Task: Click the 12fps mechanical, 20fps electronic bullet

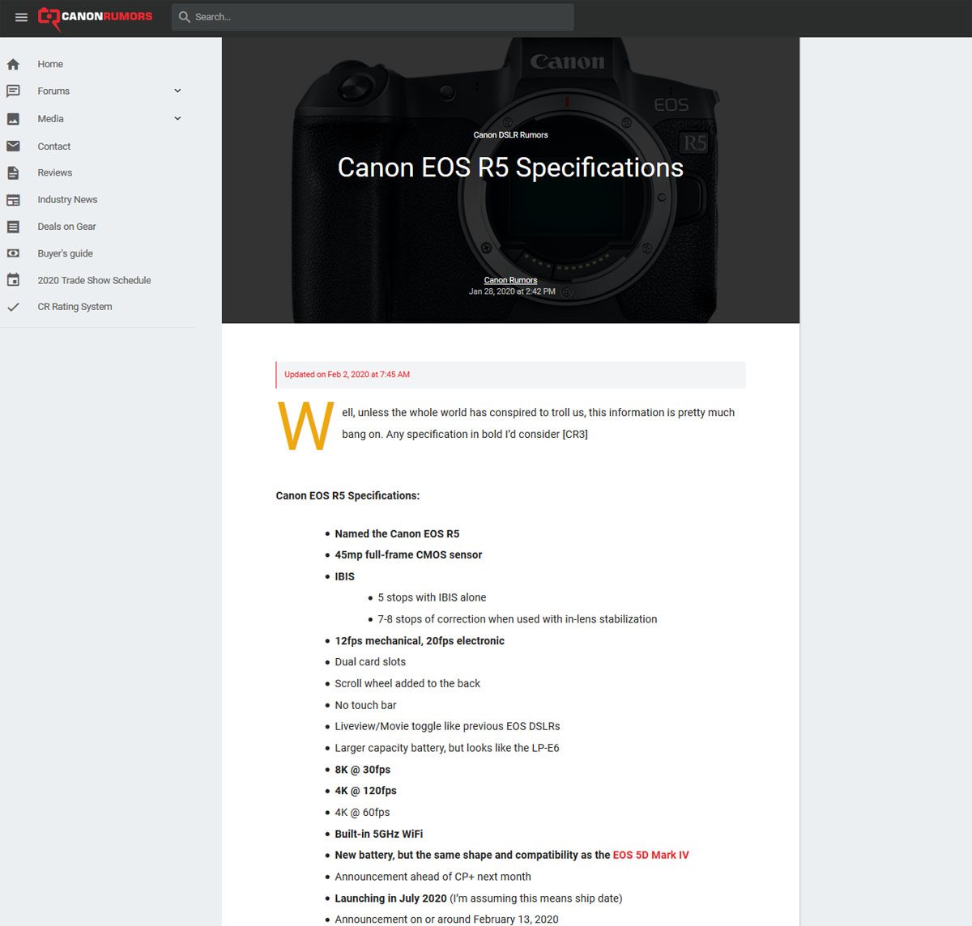Action: click(420, 640)
